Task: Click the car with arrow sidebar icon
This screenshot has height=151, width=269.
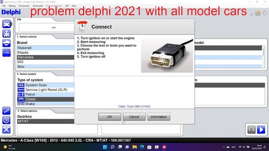Action: pos(7,43)
